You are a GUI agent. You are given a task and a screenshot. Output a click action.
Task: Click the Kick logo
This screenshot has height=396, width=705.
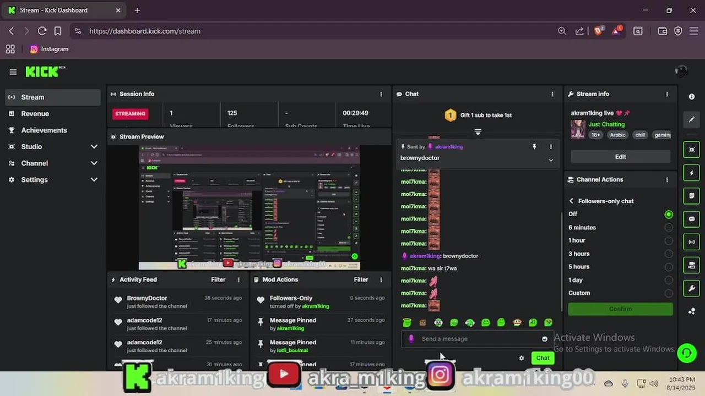click(45, 71)
